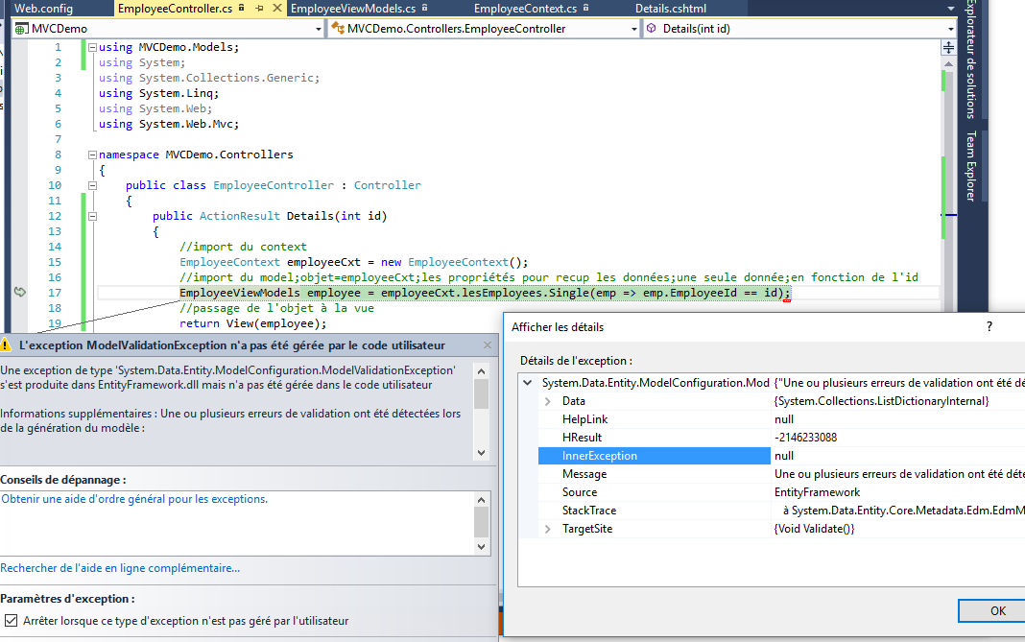Click the exception warning triangle icon
The width and height of the screenshot is (1025, 642).
pyautogui.click(x=7, y=345)
